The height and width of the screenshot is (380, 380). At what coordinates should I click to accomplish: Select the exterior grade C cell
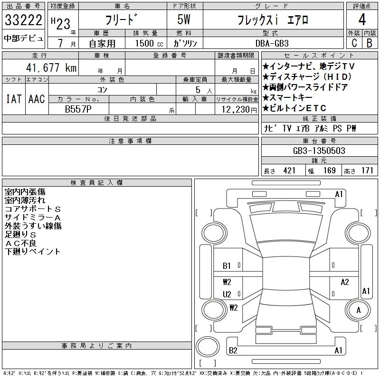[x=354, y=43]
